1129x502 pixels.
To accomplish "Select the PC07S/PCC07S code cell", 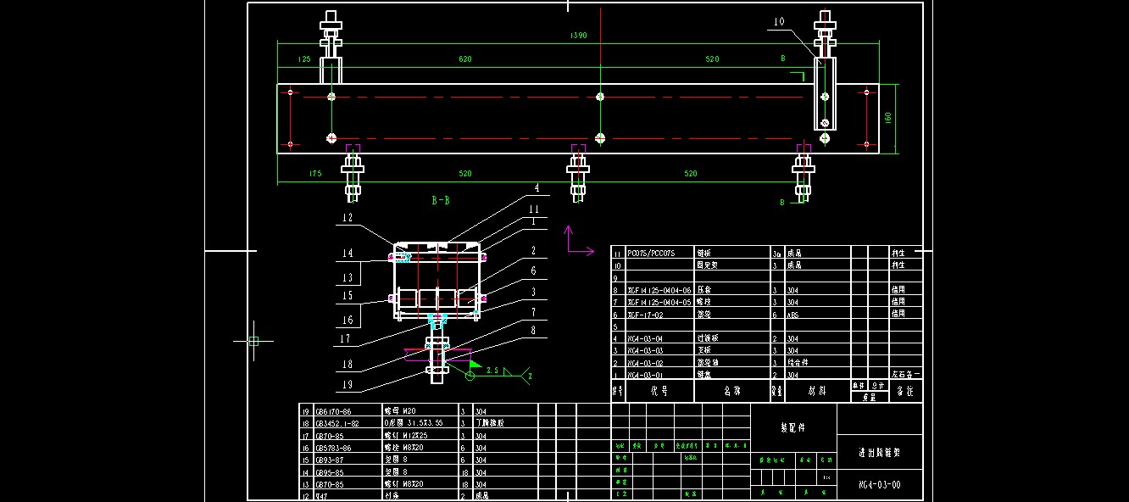I will point(651,254).
